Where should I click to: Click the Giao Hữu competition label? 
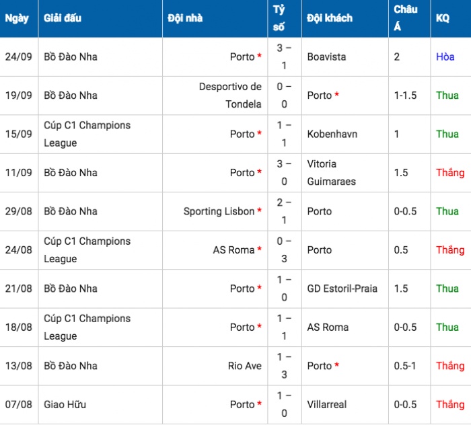[x=65, y=405]
